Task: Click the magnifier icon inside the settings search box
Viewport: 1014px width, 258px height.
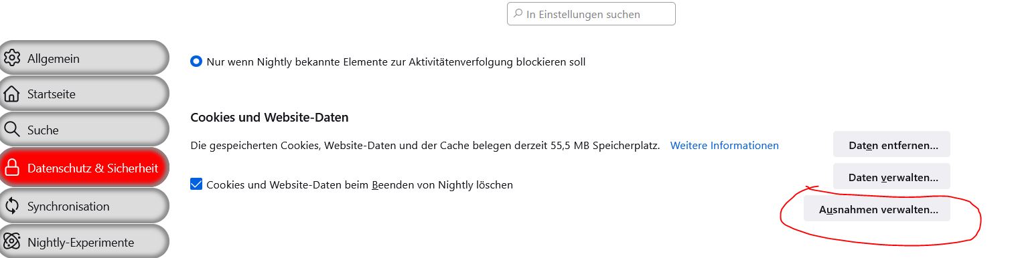Action: pyautogui.click(x=518, y=14)
